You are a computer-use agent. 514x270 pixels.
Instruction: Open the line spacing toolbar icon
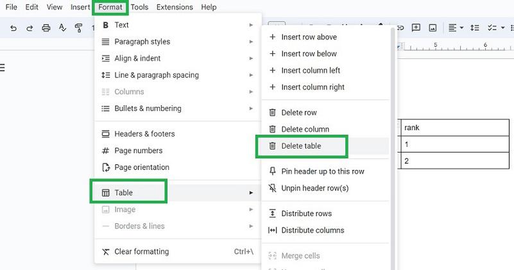(475, 28)
